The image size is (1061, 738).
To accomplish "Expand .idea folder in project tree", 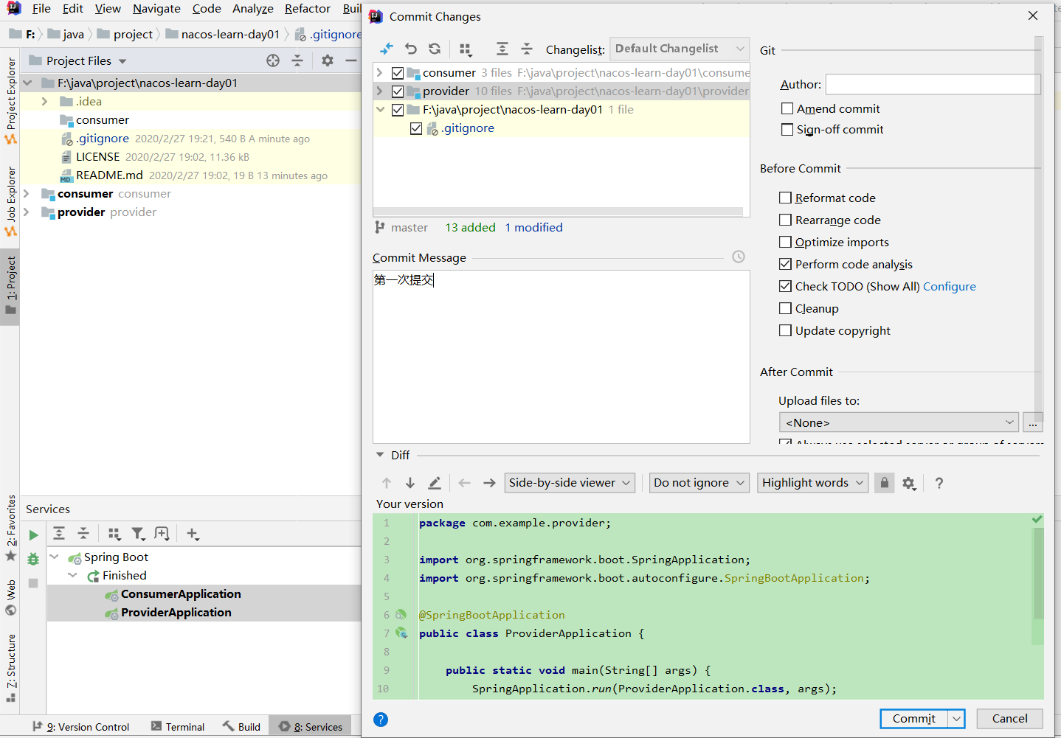I will (44, 101).
